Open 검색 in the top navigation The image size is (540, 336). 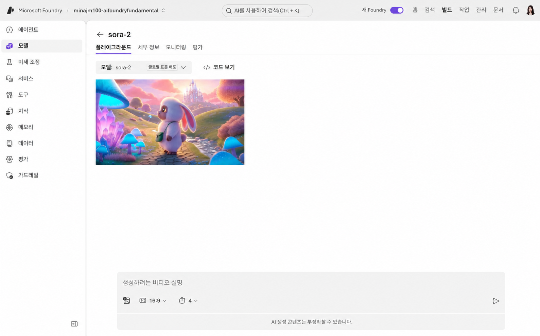pos(430,10)
